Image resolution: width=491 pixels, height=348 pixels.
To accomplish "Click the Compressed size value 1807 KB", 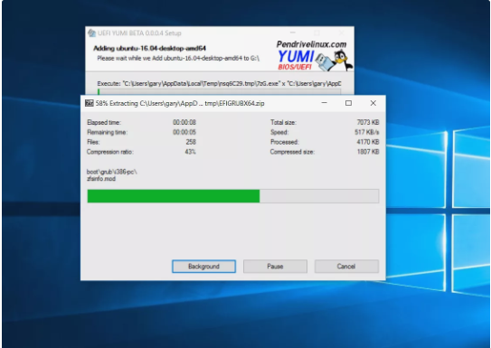I will tap(368, 152).
